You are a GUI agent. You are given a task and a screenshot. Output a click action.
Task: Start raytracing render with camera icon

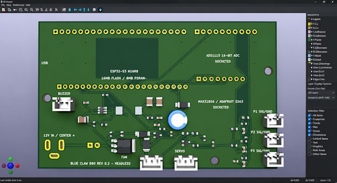(x=15, y=10)
